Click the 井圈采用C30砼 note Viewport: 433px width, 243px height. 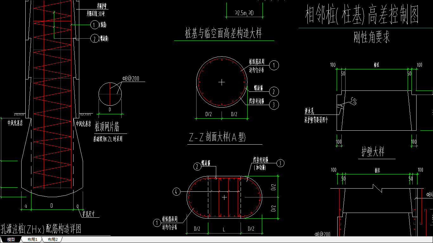(96, 14)
